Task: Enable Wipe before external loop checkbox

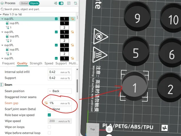Action: point(49,133)
